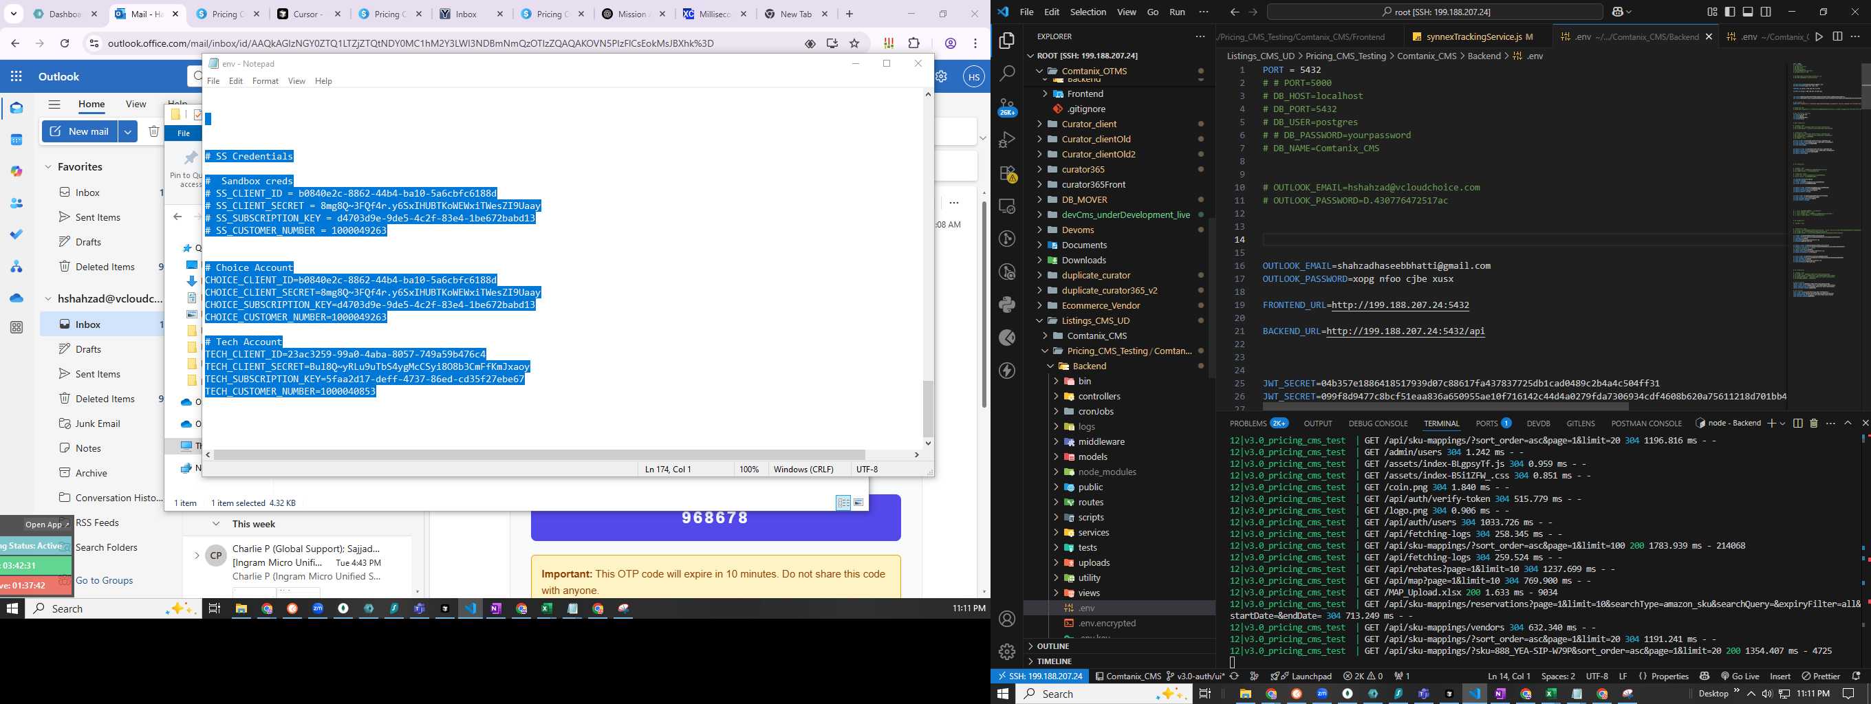Click Kill Terminal trash icon
The width and height of the screenshot is (1871, 704).
click(1814, 423)
